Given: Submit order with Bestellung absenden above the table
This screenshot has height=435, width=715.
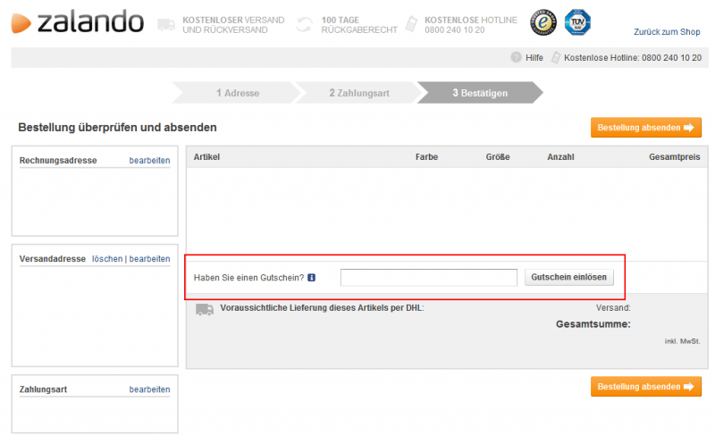Looking at the screenshot, I should click(x=645, y=128).
